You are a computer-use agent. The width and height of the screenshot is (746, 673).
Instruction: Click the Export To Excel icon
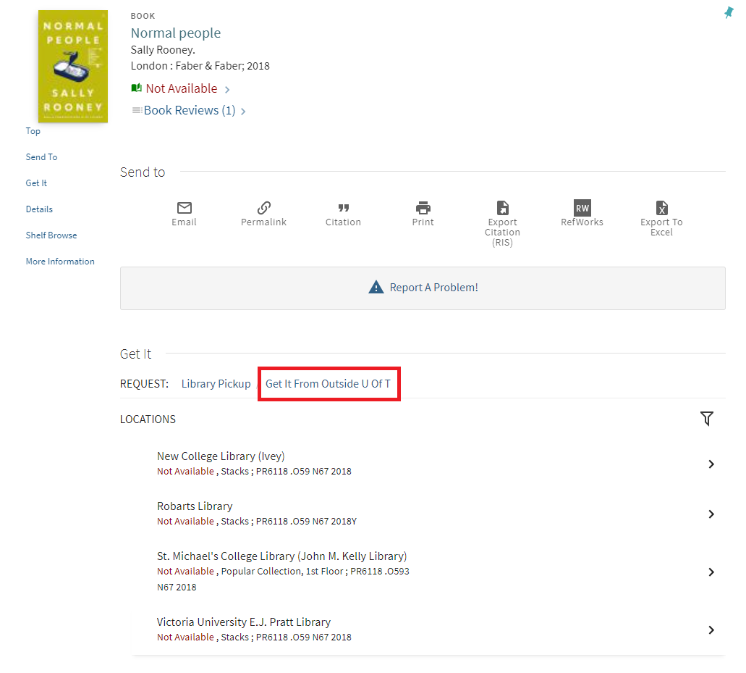pyautogui.click(x=662, y=208)
